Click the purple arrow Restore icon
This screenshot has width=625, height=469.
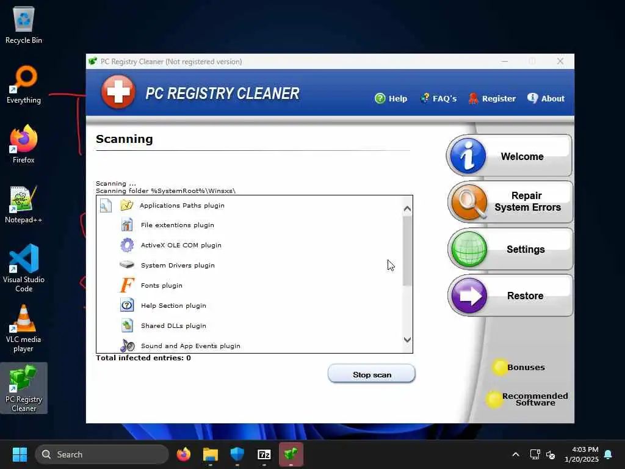[469, 296]
